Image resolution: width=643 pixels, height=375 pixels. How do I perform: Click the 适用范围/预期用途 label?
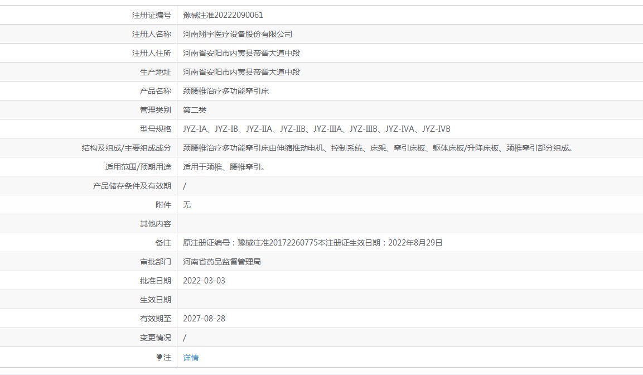[138, 167]
